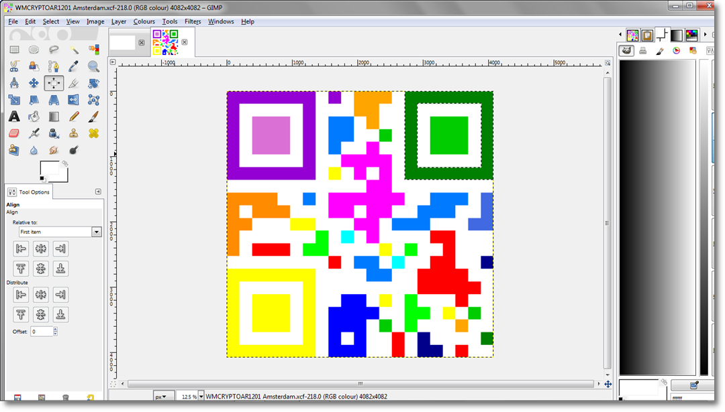
Task: Select the Blur/Sharpen droplet tool
Action: coord(34,150)
